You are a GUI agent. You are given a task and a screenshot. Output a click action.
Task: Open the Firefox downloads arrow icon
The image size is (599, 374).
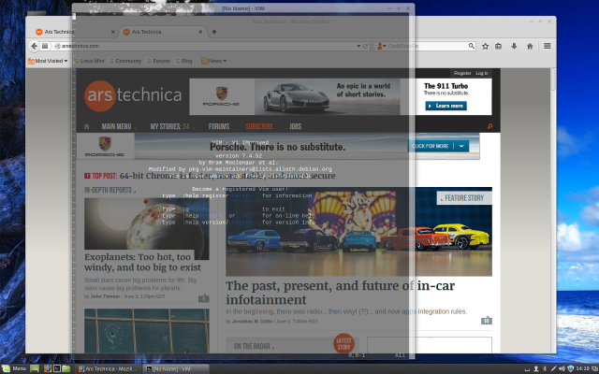coord(514,46)
